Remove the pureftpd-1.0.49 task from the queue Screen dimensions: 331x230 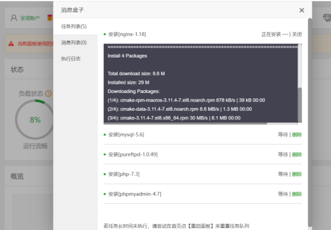[x=297, y=154]
